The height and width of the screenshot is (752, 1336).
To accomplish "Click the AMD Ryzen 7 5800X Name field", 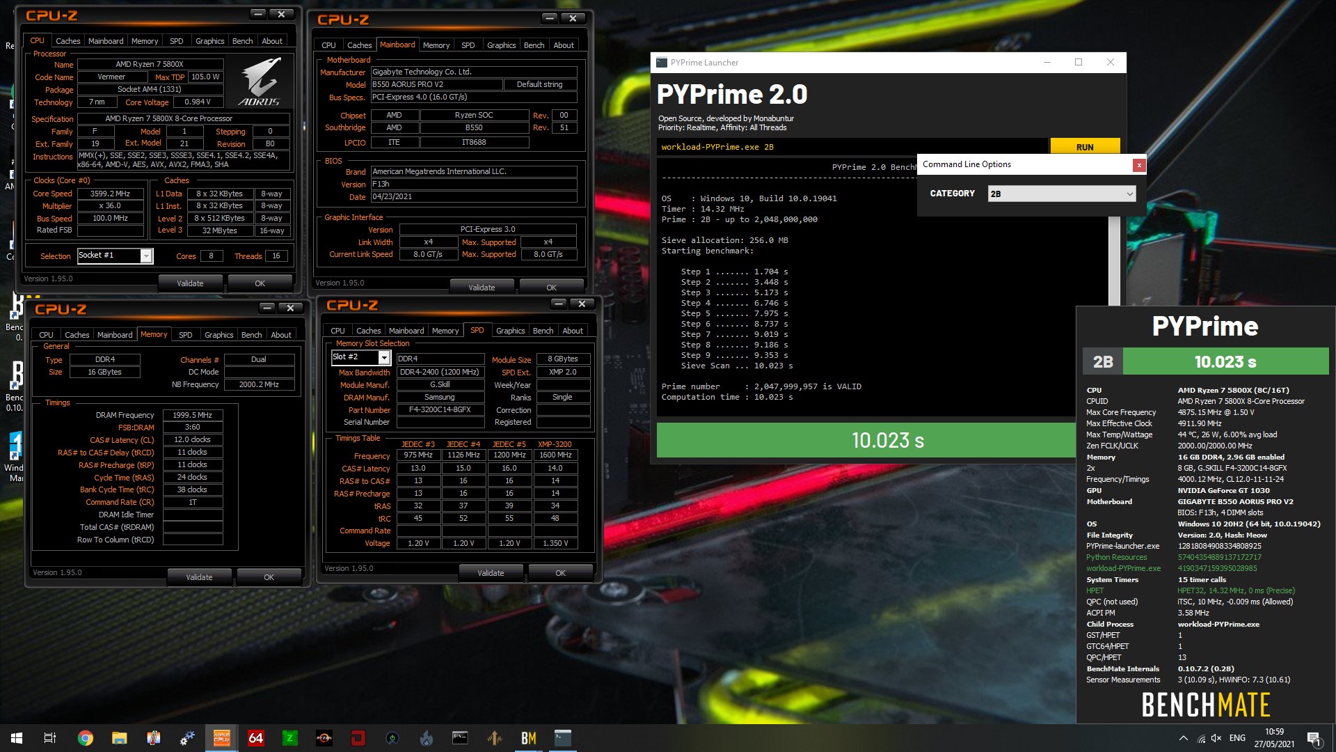I will pos(150,64).
